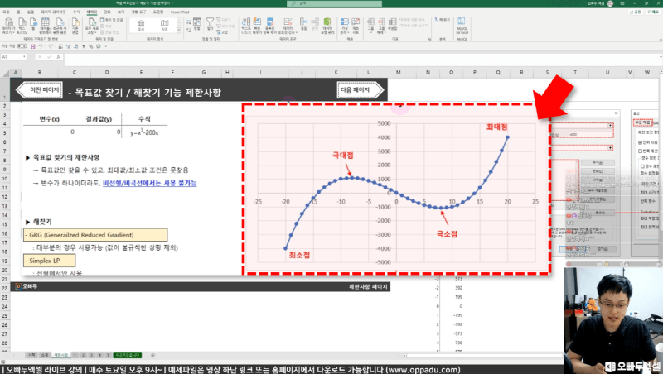Click the Name Box showing A1
663x374 pixels.
(12, 56)
